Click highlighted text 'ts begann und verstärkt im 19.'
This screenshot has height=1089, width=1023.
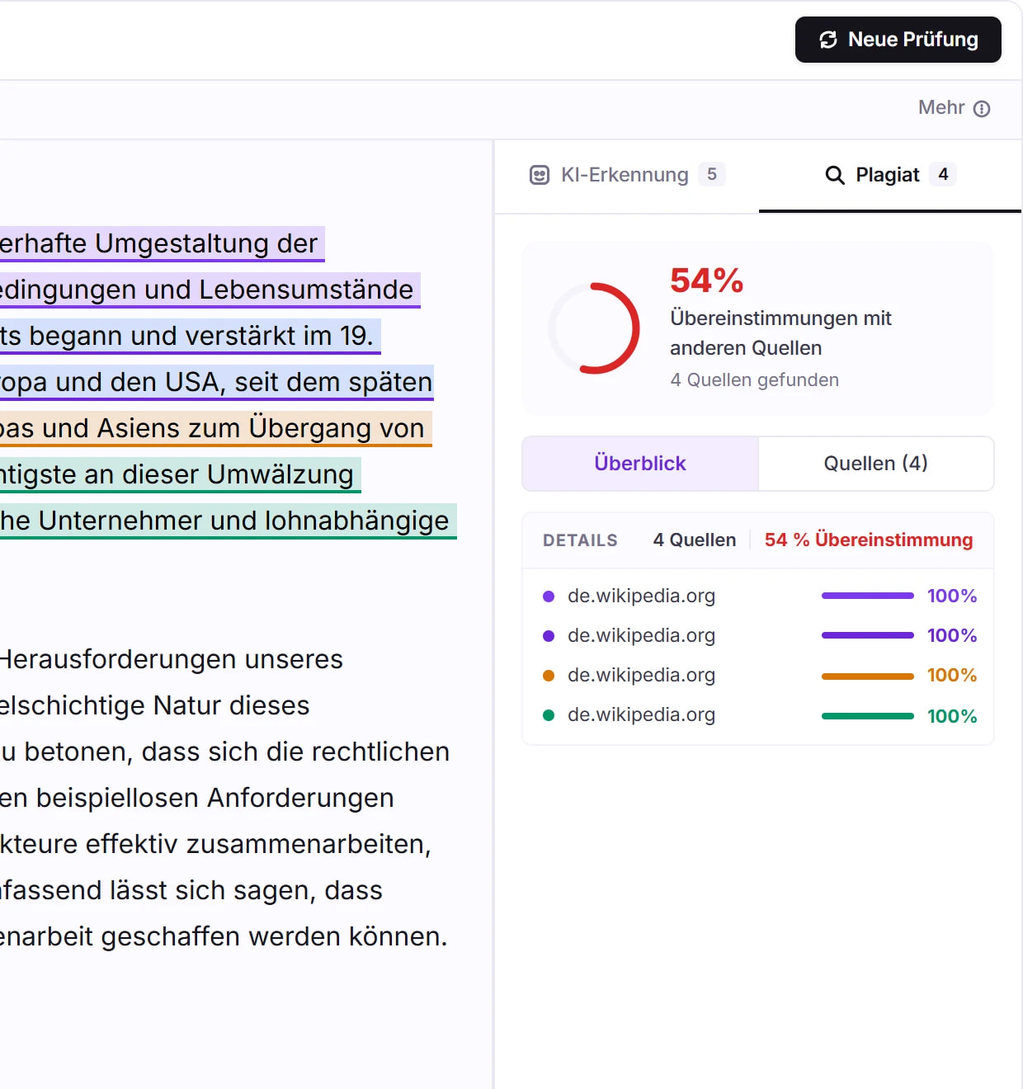[186, 337]
